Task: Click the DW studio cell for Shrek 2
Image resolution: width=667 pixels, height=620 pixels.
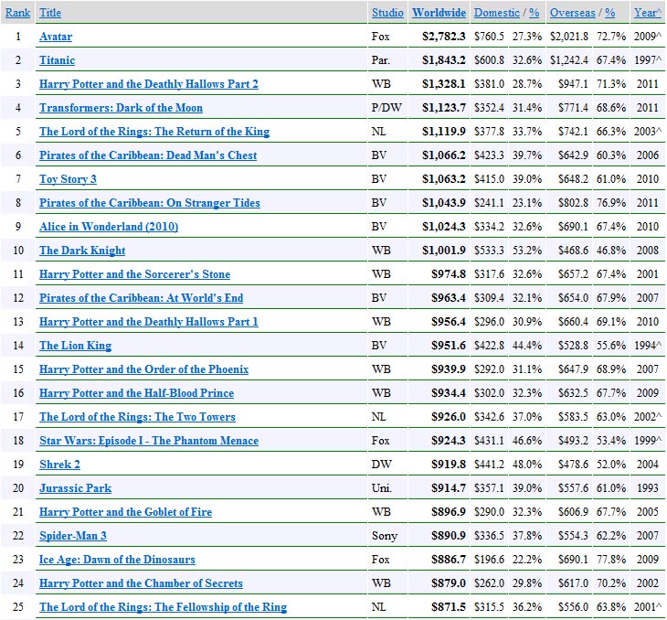Action: (382, 465)
